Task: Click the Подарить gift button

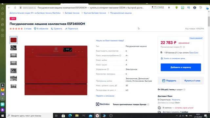Action: coord(169,81)
